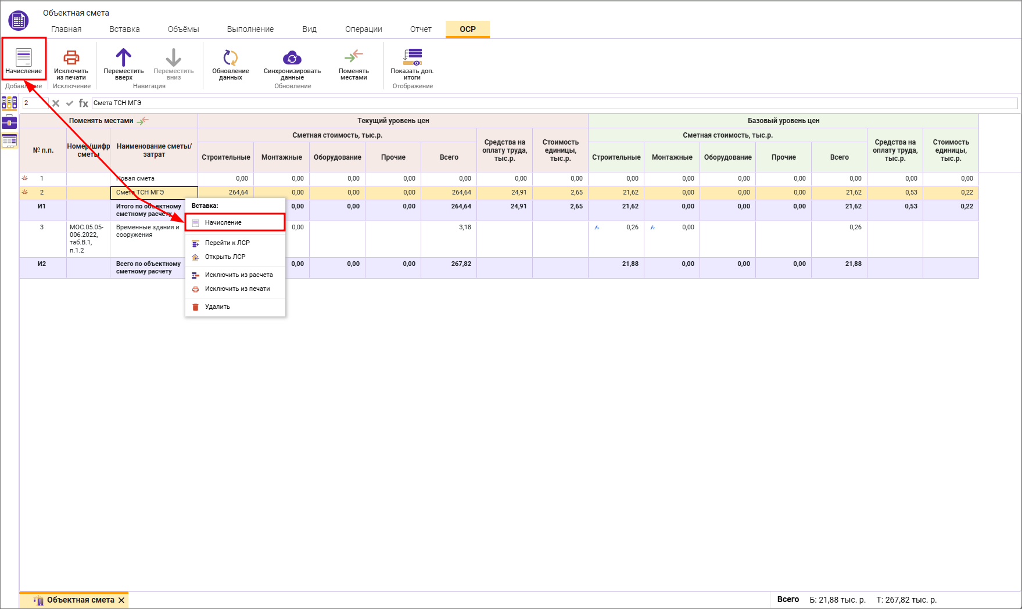Select Удалить from context menu
The width and height of the screenshot is (1022, 609).
click(217, 307)
